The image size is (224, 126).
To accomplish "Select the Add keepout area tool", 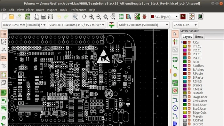I will pyautogui.click(x=175, y=91).
